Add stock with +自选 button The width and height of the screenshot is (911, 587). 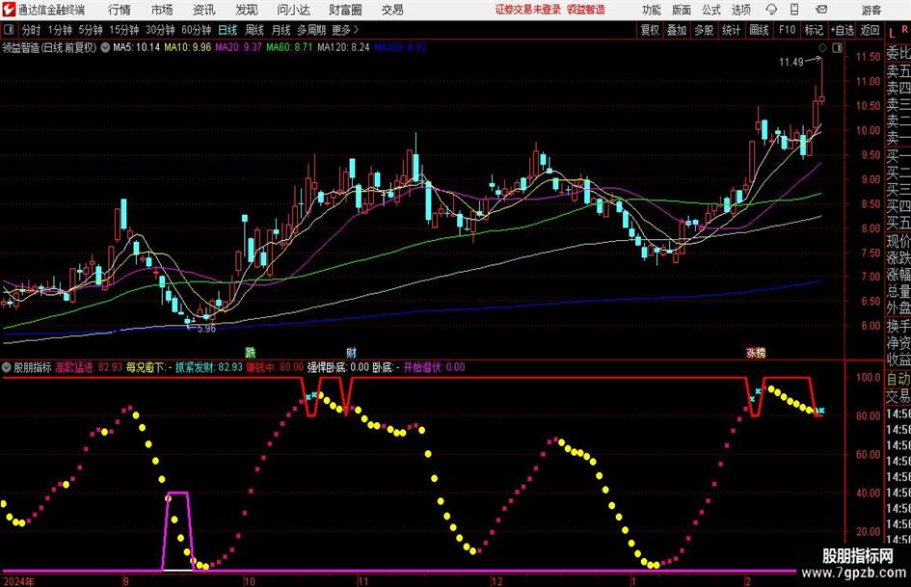843,30
